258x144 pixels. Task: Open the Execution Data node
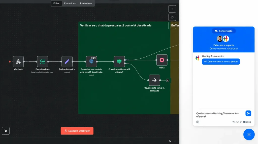[42, 62]
